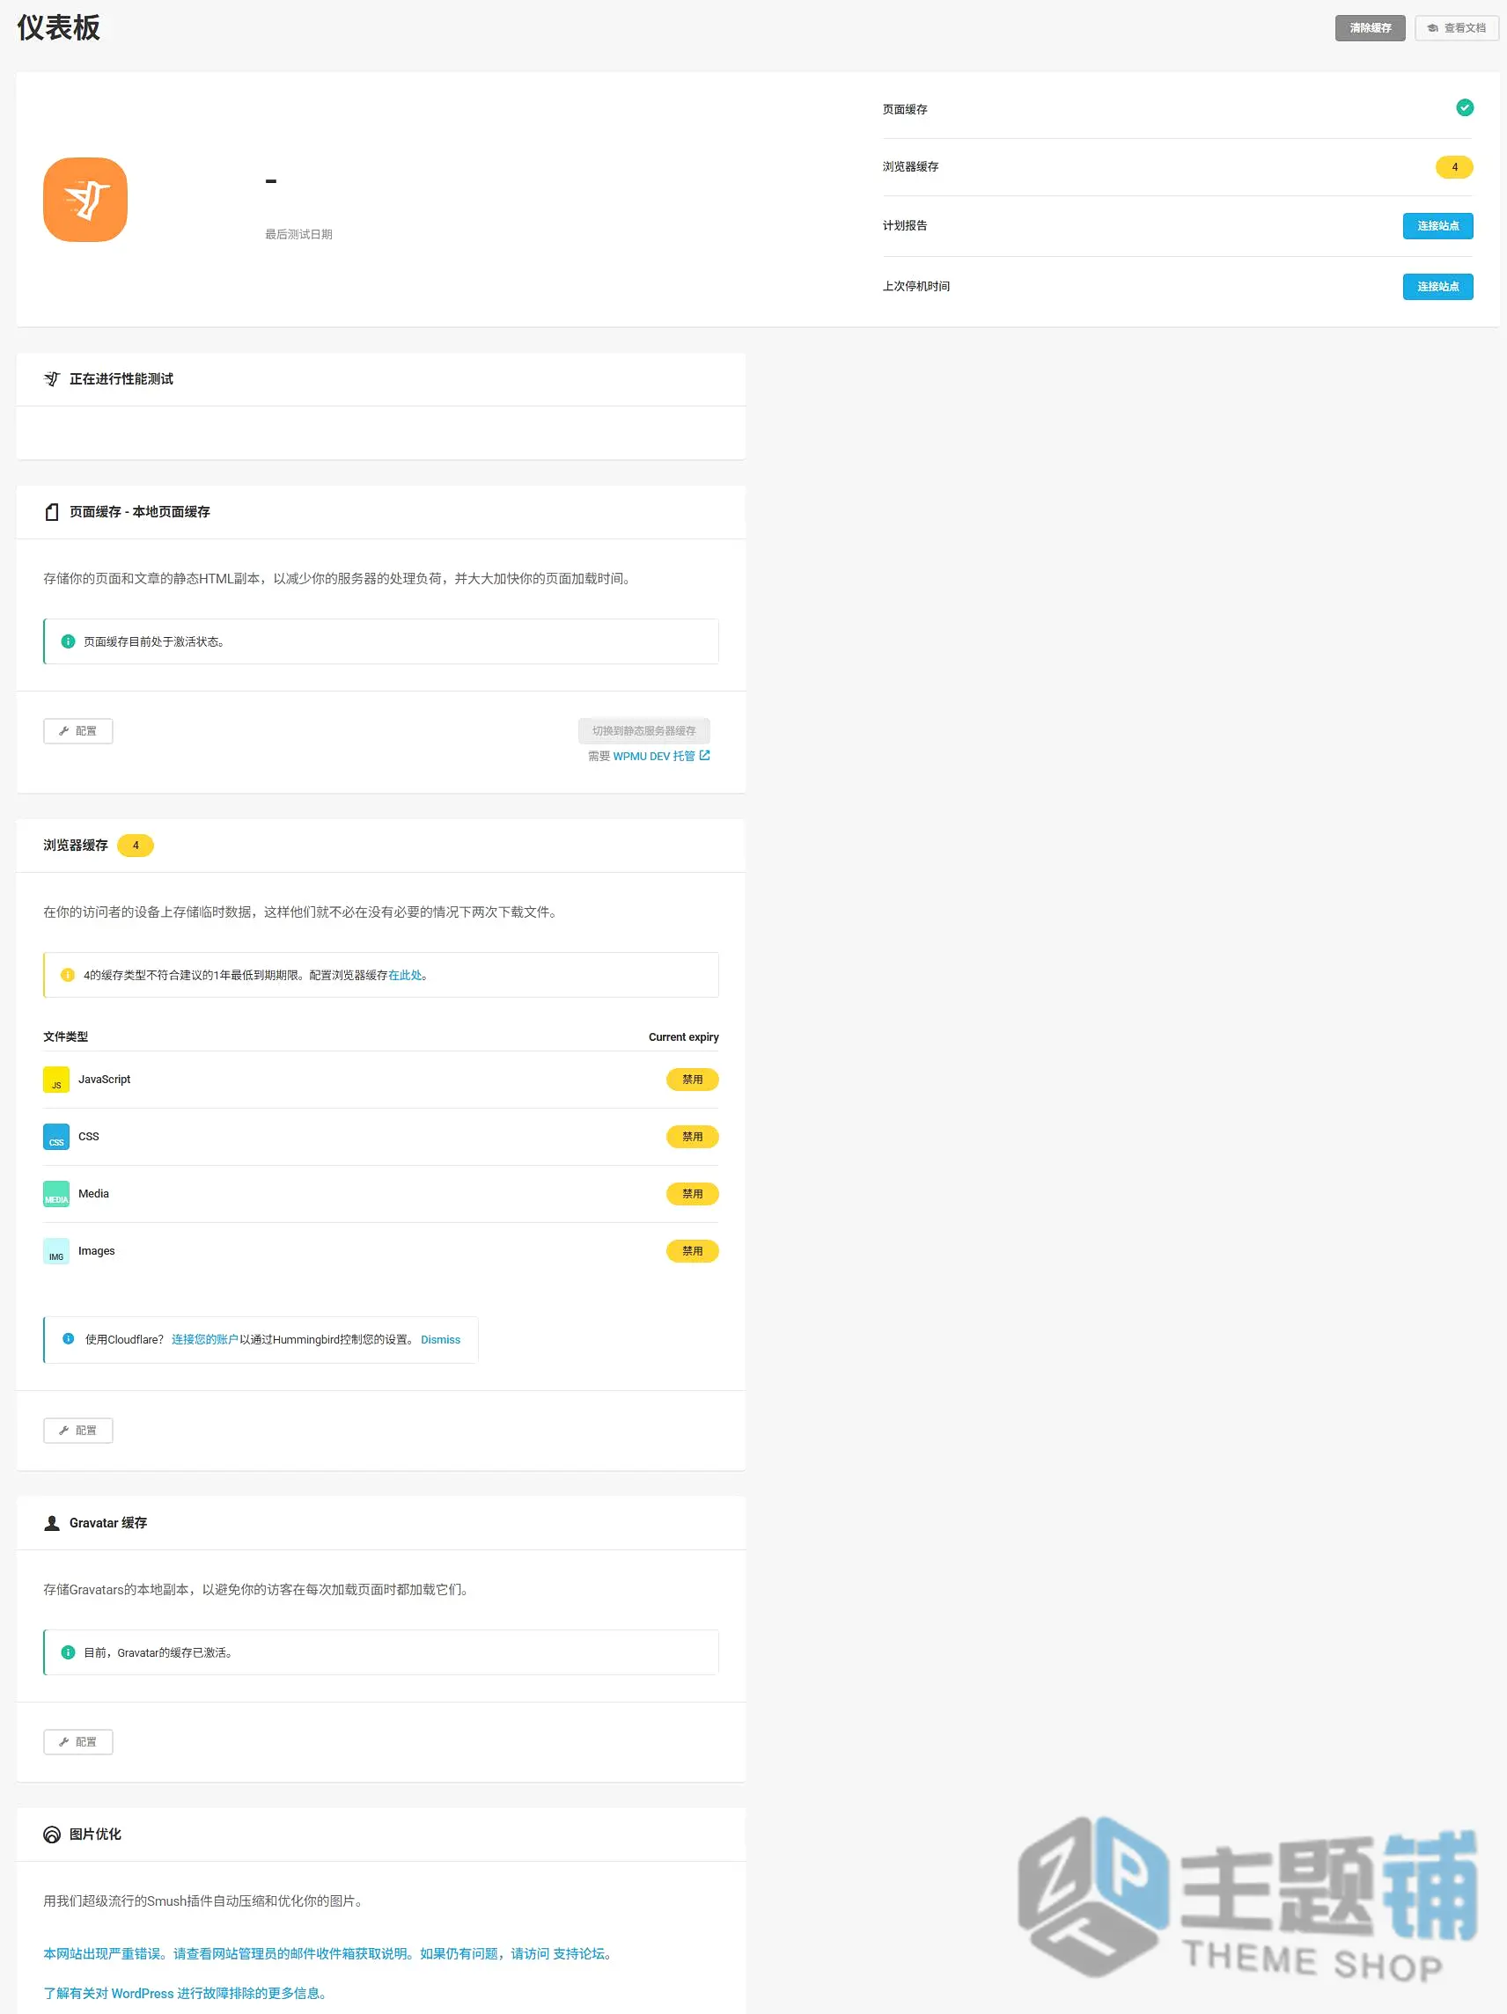Viewport: 1507px width, 2014px height.
Task: Click the user icon beside Gravatar 缓存
Action: click(x=52, y=1522)
